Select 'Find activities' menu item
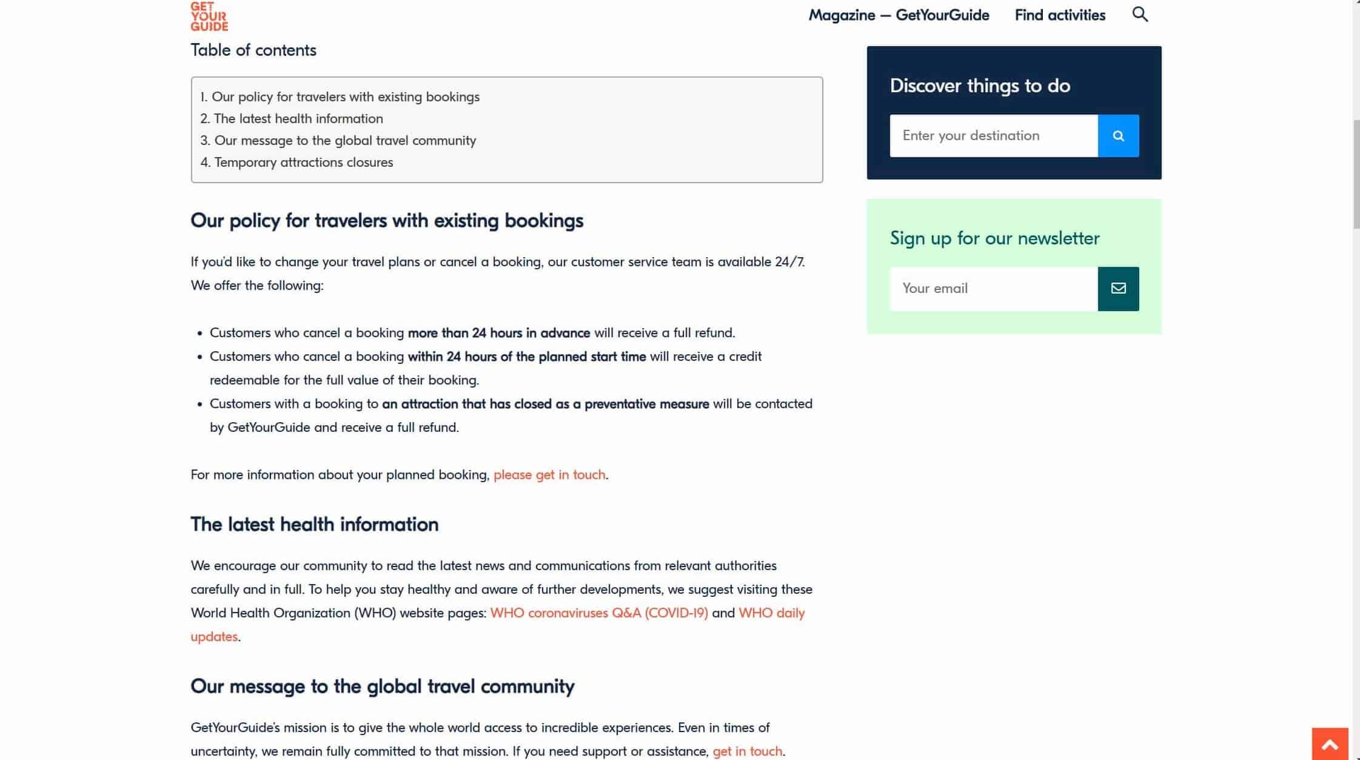Image resolution: width=1360 pixels, height=760 pixels. (1060, 15)
